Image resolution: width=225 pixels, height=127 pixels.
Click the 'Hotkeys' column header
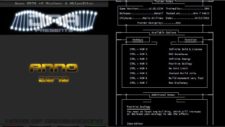coord(138,40)
